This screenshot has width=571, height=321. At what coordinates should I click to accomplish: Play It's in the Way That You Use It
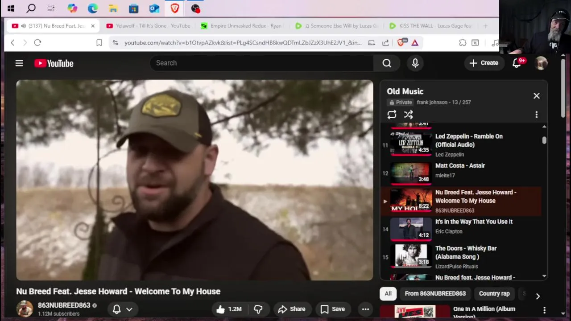pyautogui.click(x=461, y=229)
